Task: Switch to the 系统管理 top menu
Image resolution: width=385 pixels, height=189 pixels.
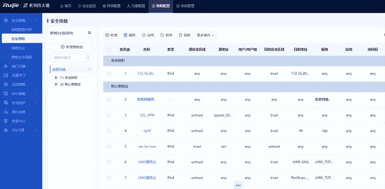Action: (185, 6)
